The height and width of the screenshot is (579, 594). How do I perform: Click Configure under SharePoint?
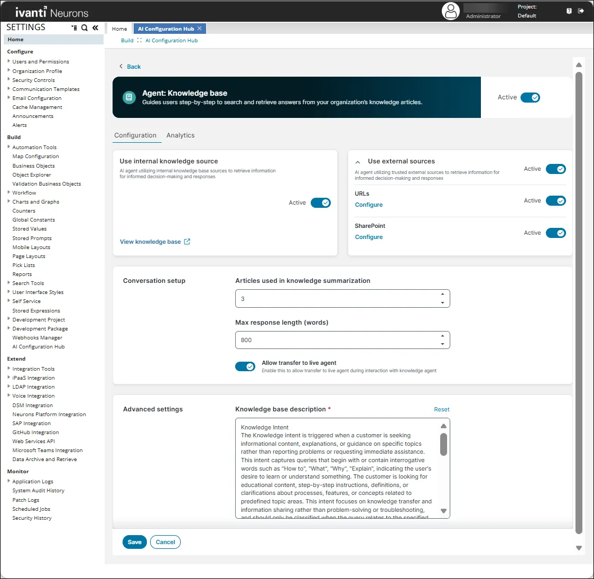368,237
